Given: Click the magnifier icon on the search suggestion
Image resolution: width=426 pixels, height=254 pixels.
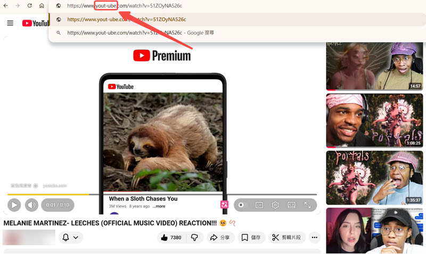Looking at the screenshot, I should [x=59, y=33].
